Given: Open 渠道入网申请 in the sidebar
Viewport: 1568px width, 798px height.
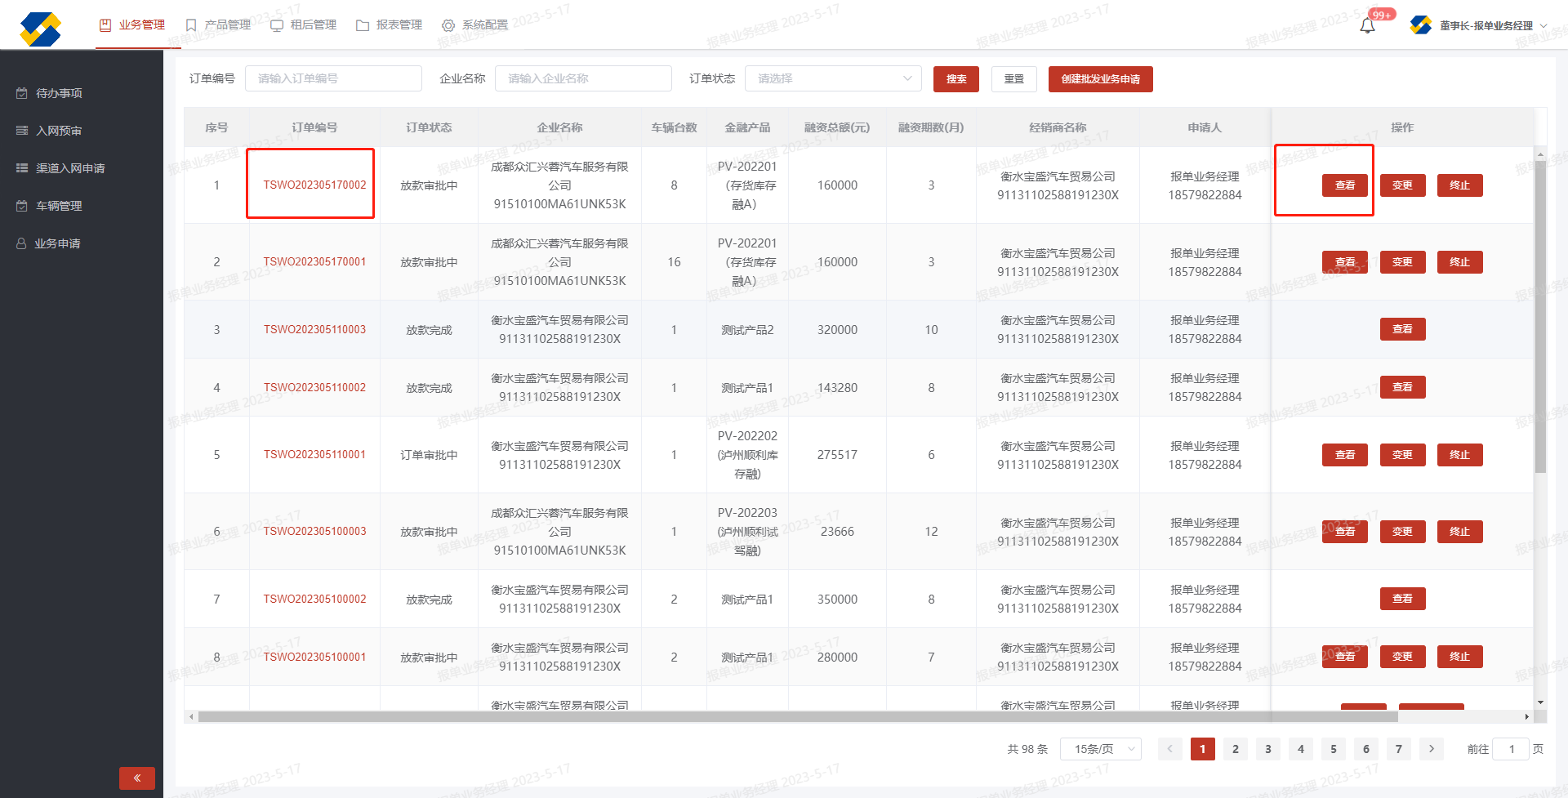Looking at the screenshot, I should [70, 168].
